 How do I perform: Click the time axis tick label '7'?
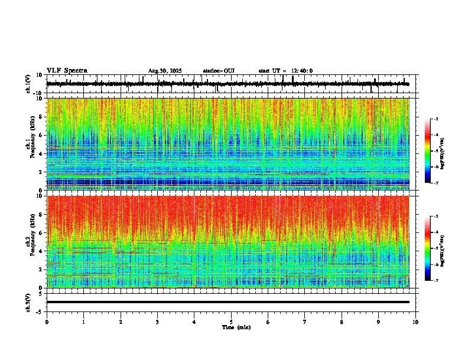click(305, 322)
